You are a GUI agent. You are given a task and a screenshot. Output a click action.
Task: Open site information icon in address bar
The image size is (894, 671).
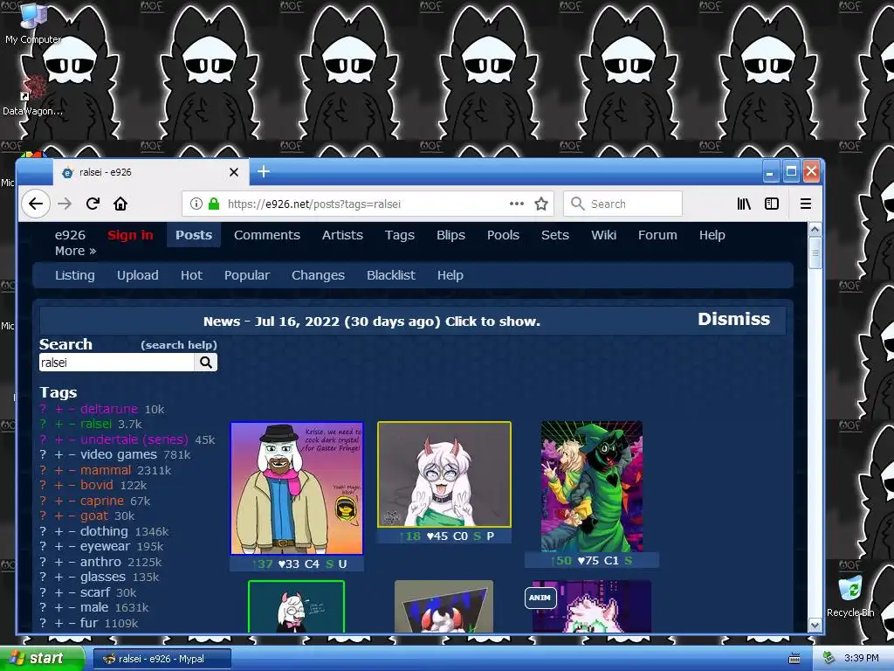[x=196, y=204]
